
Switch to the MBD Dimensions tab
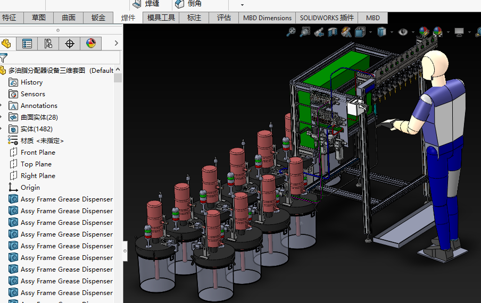pos(267,18)
